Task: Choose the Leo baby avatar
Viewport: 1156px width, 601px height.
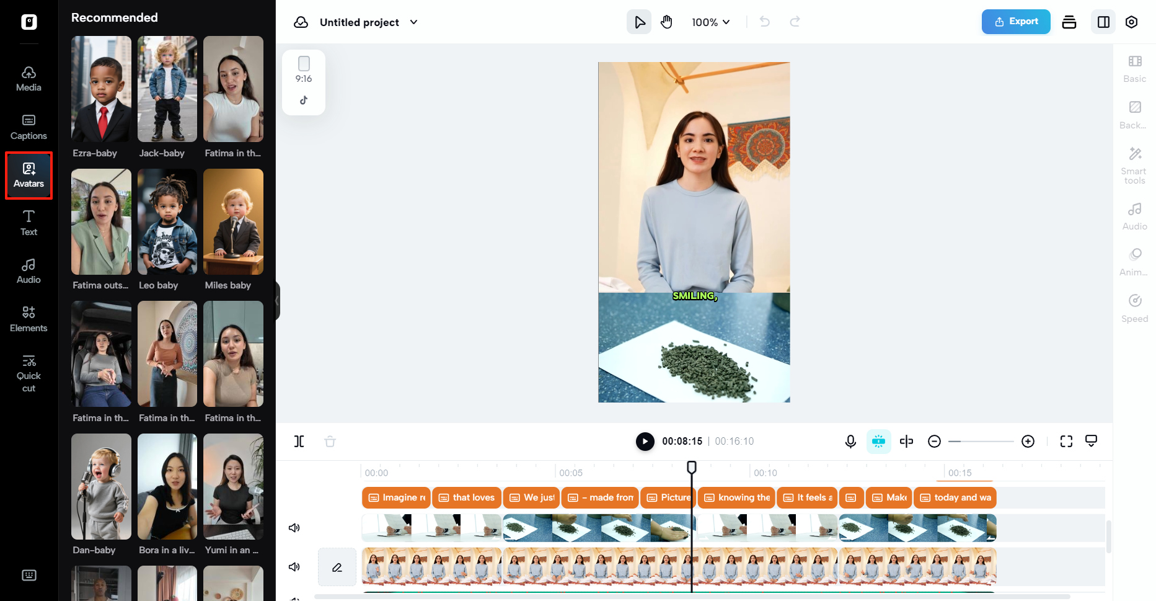Action: pos(167,221)
